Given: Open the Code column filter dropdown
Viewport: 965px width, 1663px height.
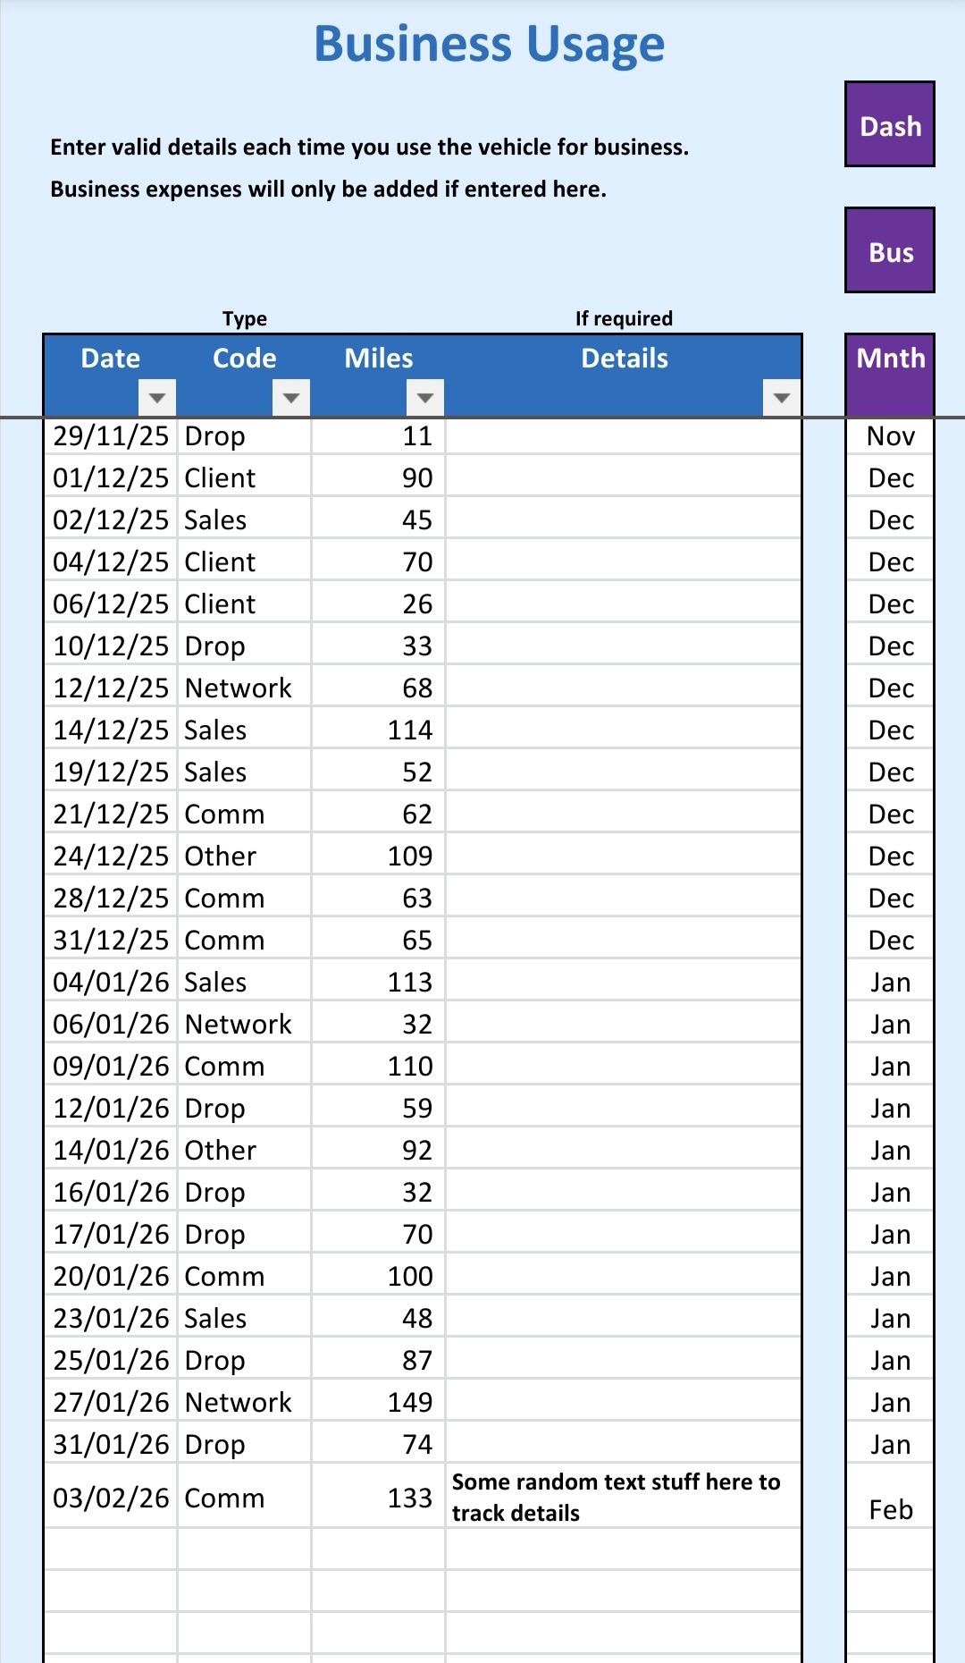Looking at the screenshot, I should tap(291, 398).
